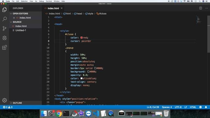Open the background #000 color swatch
Screen dimensions: 210x118
[x=88, y=71]
